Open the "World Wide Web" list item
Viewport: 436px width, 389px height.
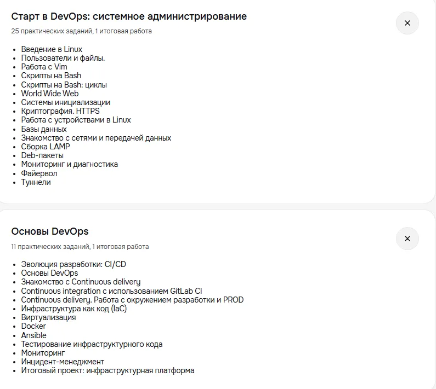coord(50,94)
